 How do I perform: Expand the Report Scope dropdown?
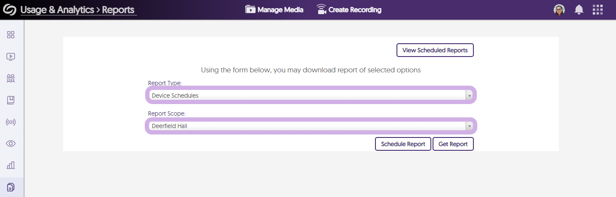click(311, 126)
